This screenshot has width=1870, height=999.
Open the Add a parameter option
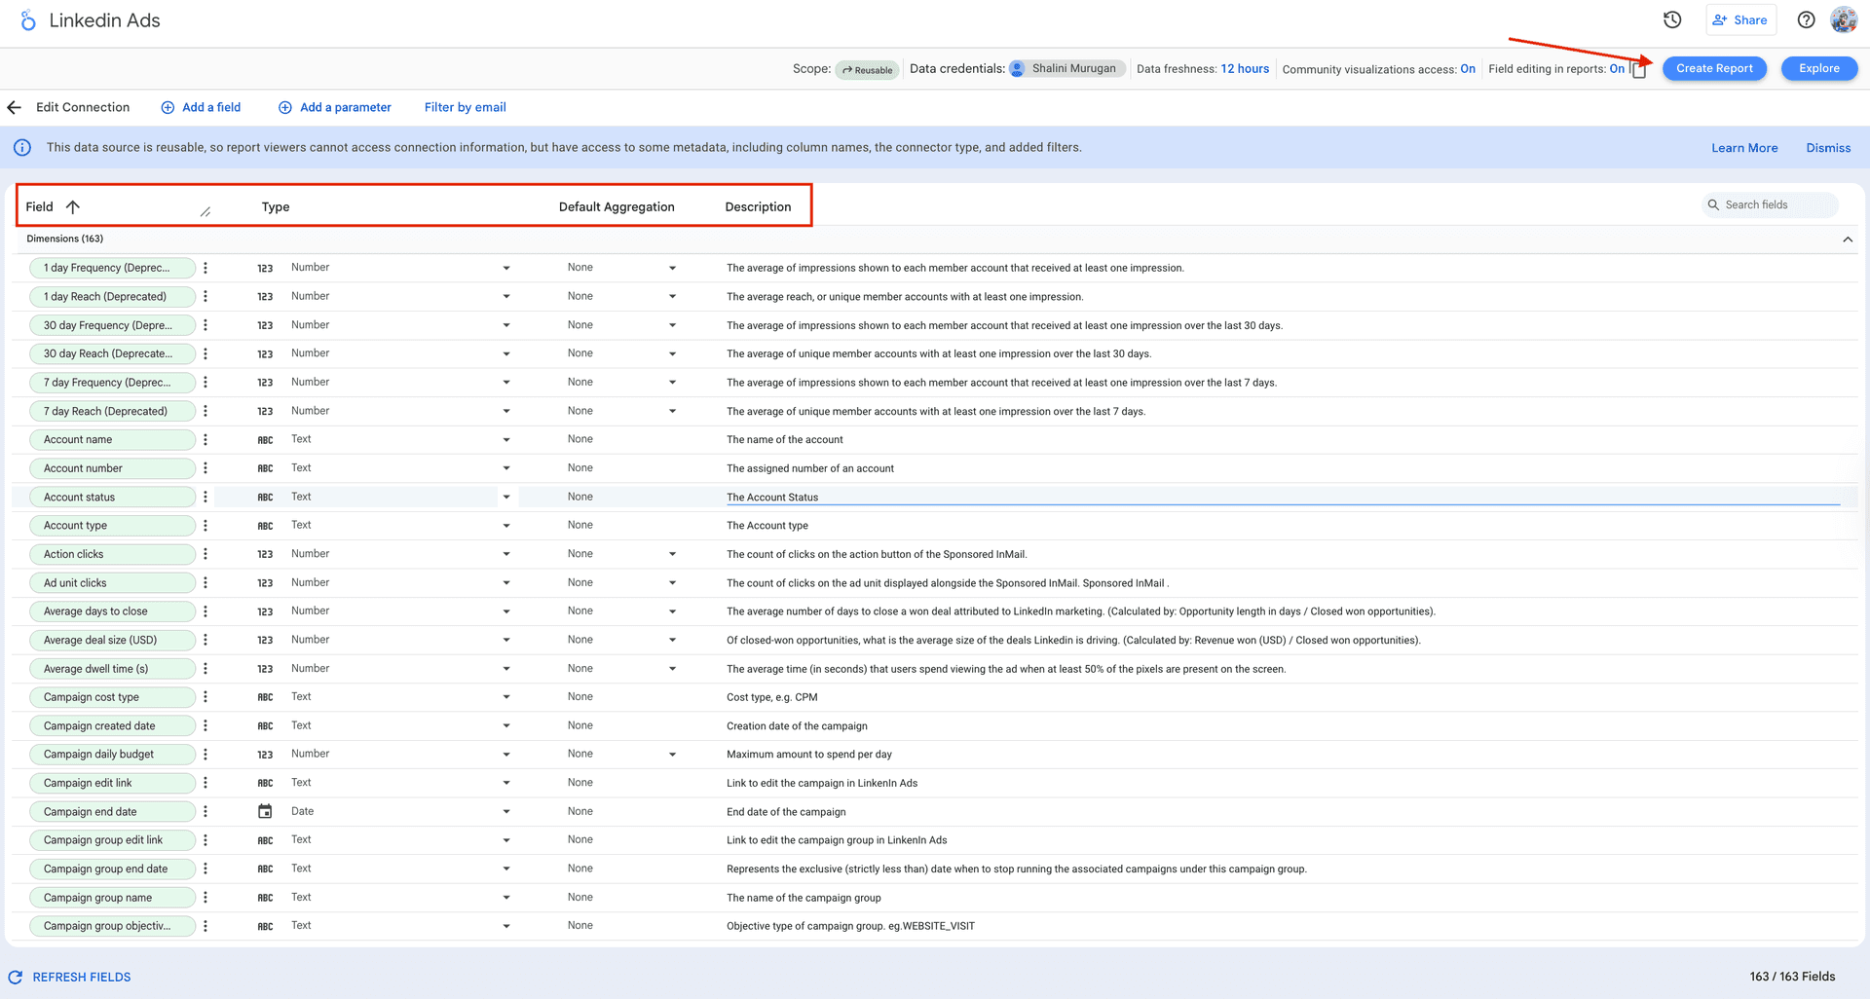[335, 107]
